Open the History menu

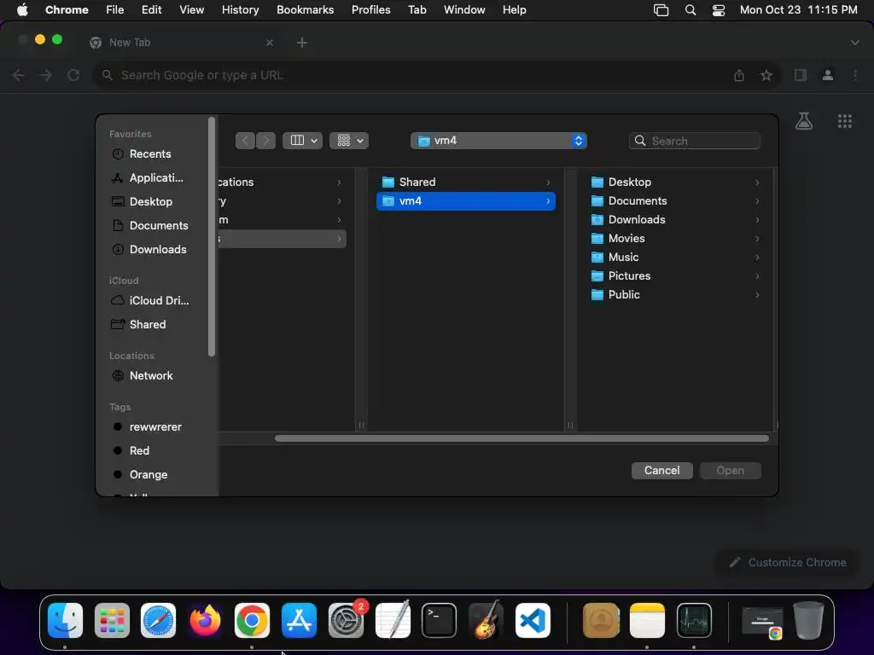point(240,10)
